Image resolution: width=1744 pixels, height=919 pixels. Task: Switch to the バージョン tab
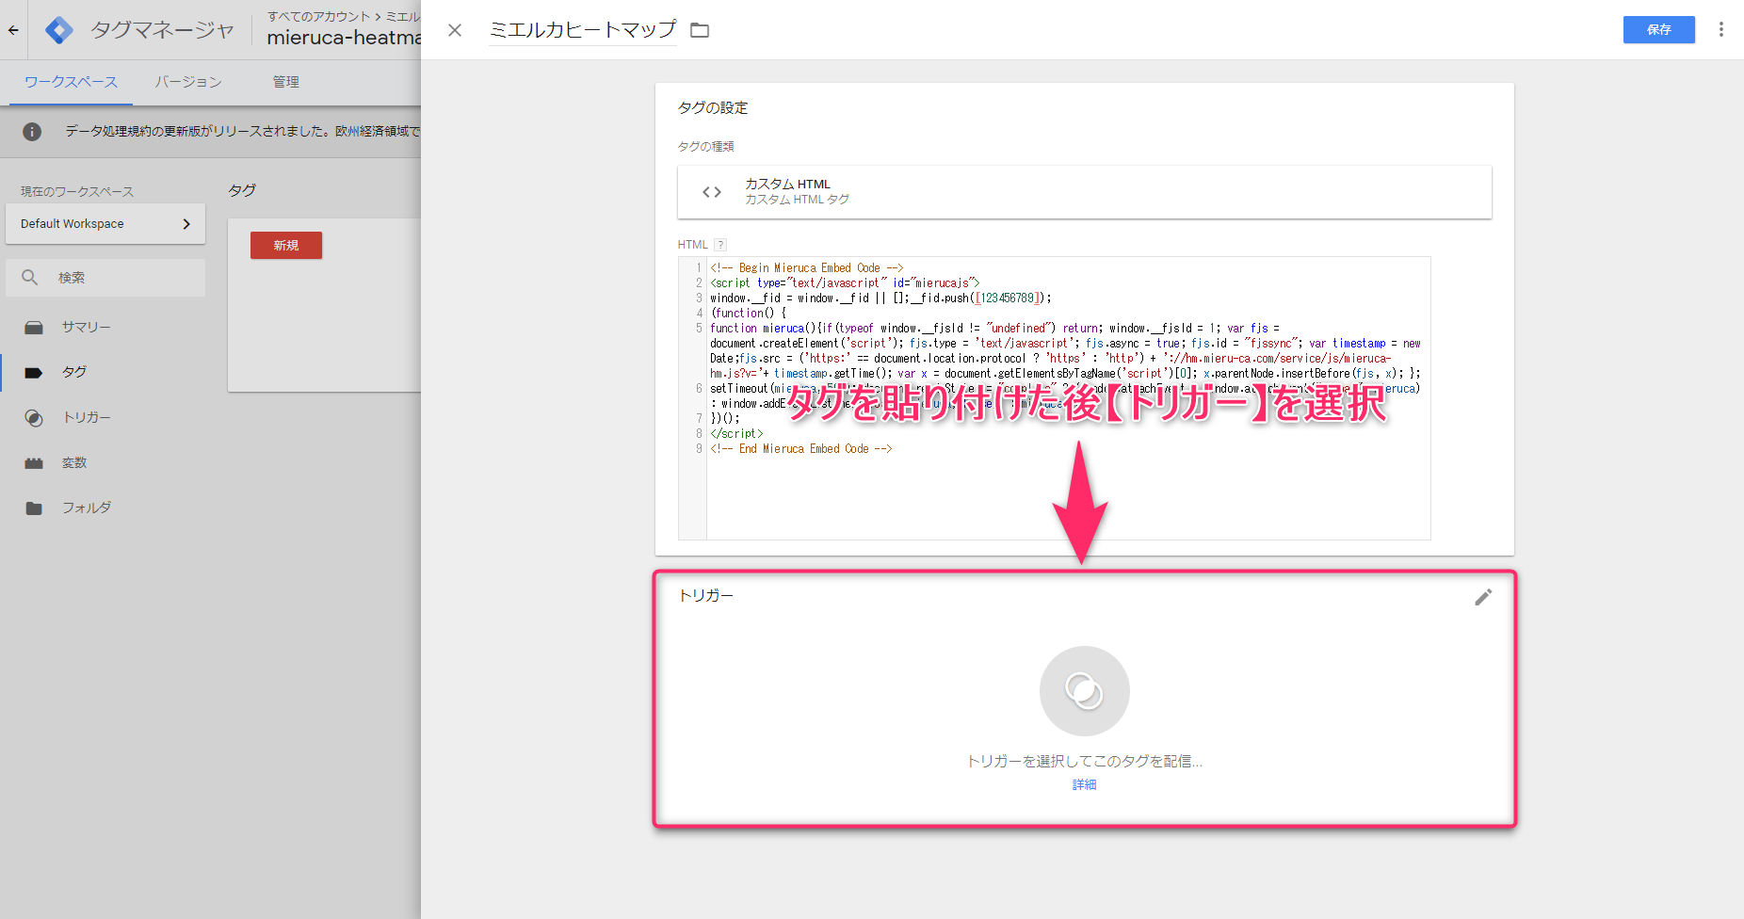[x=188, y=82]
